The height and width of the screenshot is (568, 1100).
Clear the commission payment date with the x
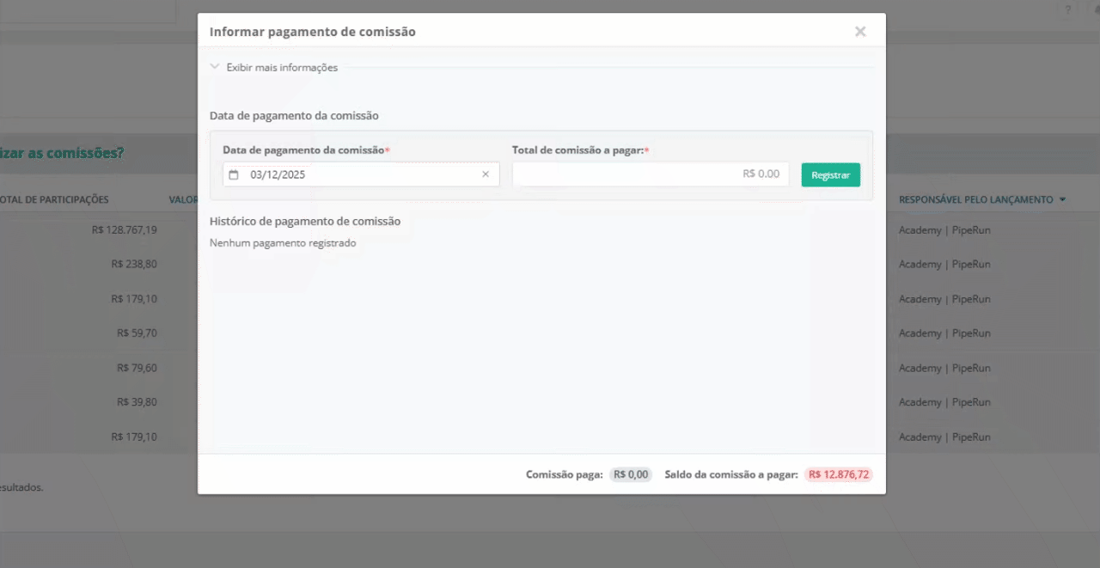click(485, 174)
